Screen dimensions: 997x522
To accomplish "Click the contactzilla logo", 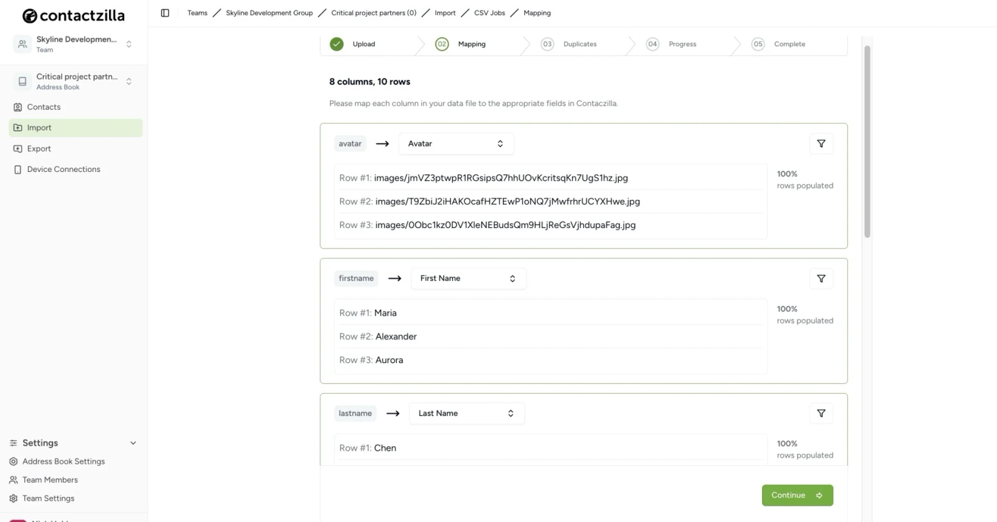I will [74, 16].
